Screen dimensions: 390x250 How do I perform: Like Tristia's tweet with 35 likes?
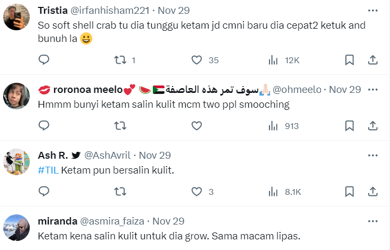(x=197, y=60)
